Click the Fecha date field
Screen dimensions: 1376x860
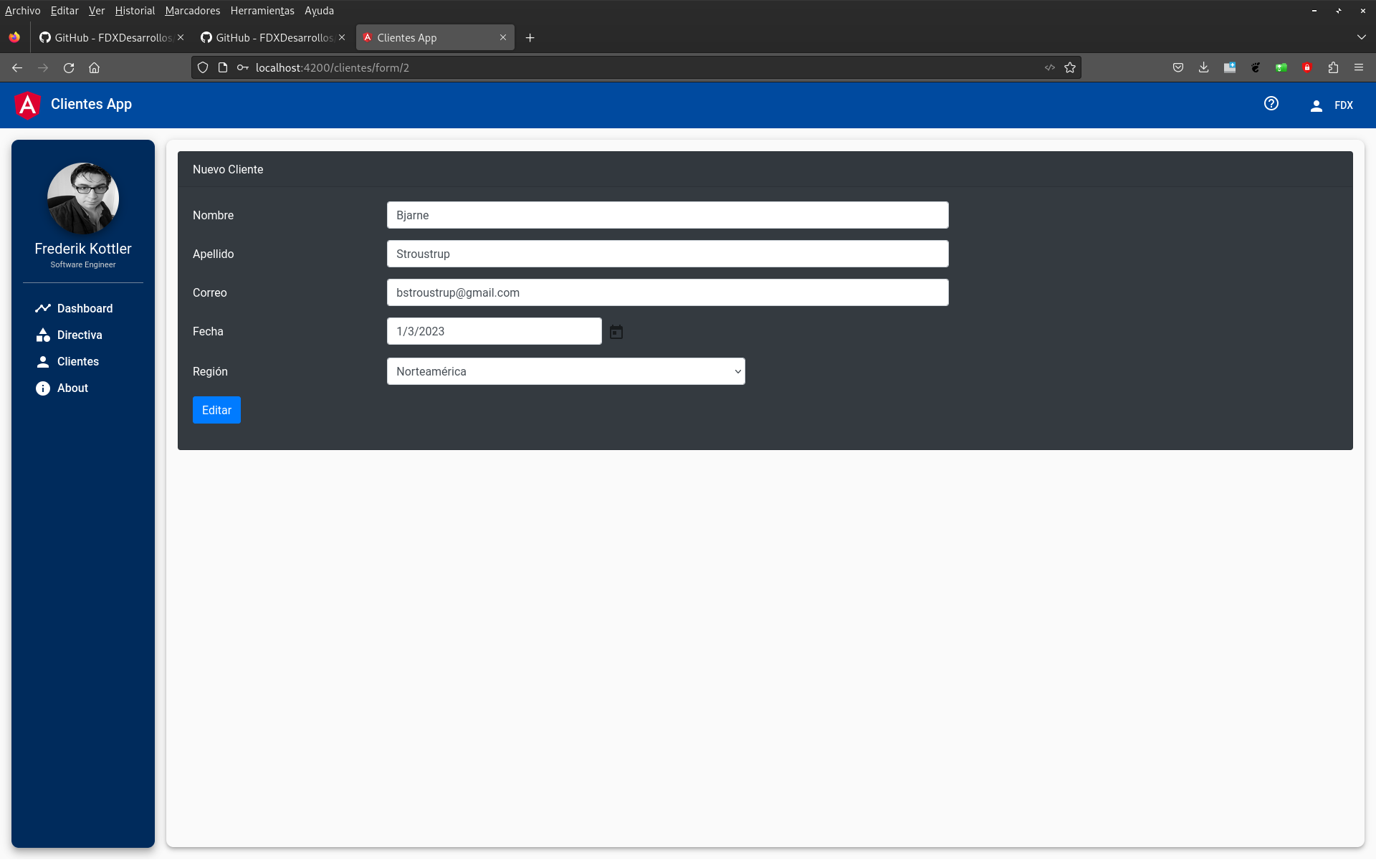494,331
